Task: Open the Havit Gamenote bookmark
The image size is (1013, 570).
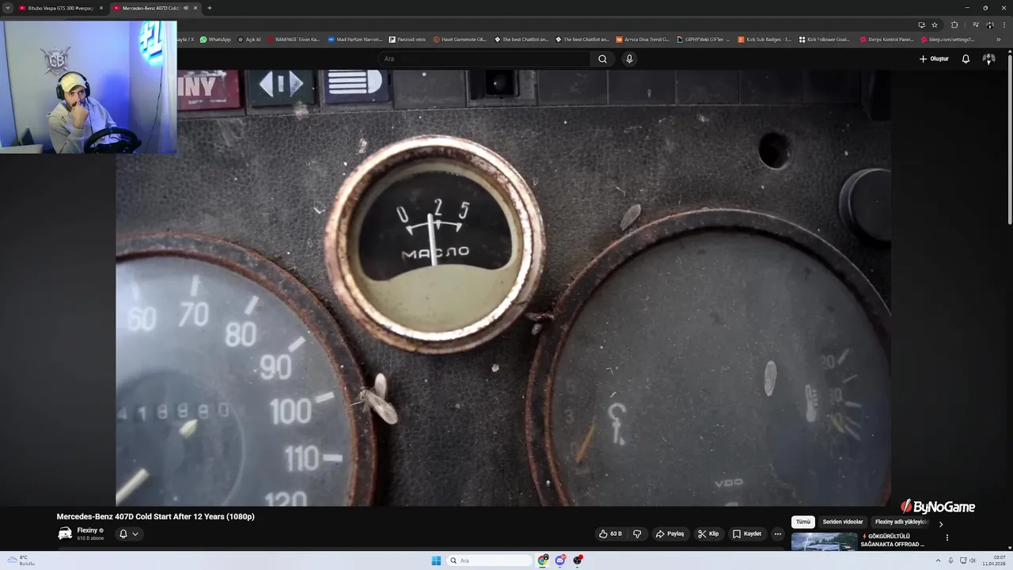Action: pyautogui.click(x=460, y=39)
